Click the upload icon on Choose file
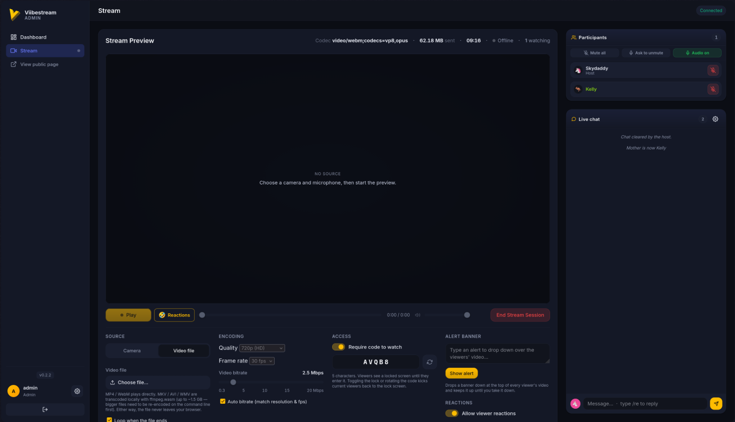 (x=113, y=383)
